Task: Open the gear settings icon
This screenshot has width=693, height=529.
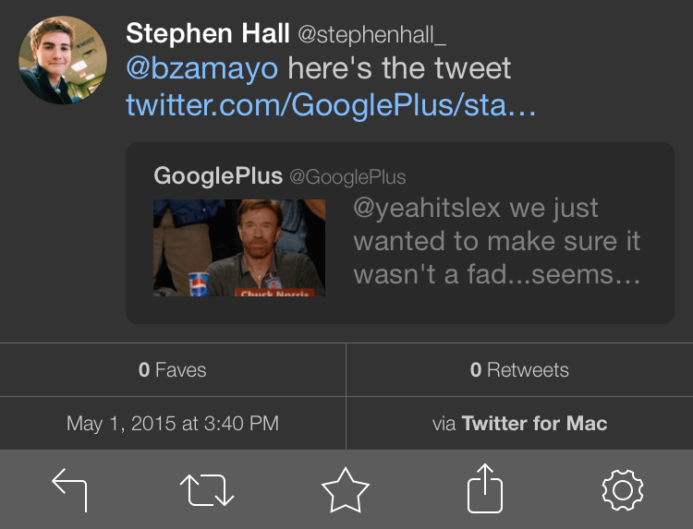Action: [622, 489]
